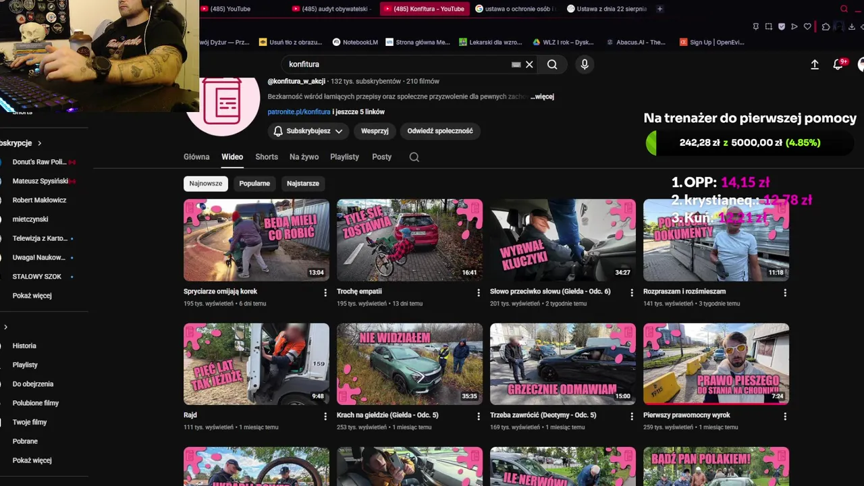Open Historia in the sidebar
This screenshot has width=864, height=486.
[x=24, y=346]
